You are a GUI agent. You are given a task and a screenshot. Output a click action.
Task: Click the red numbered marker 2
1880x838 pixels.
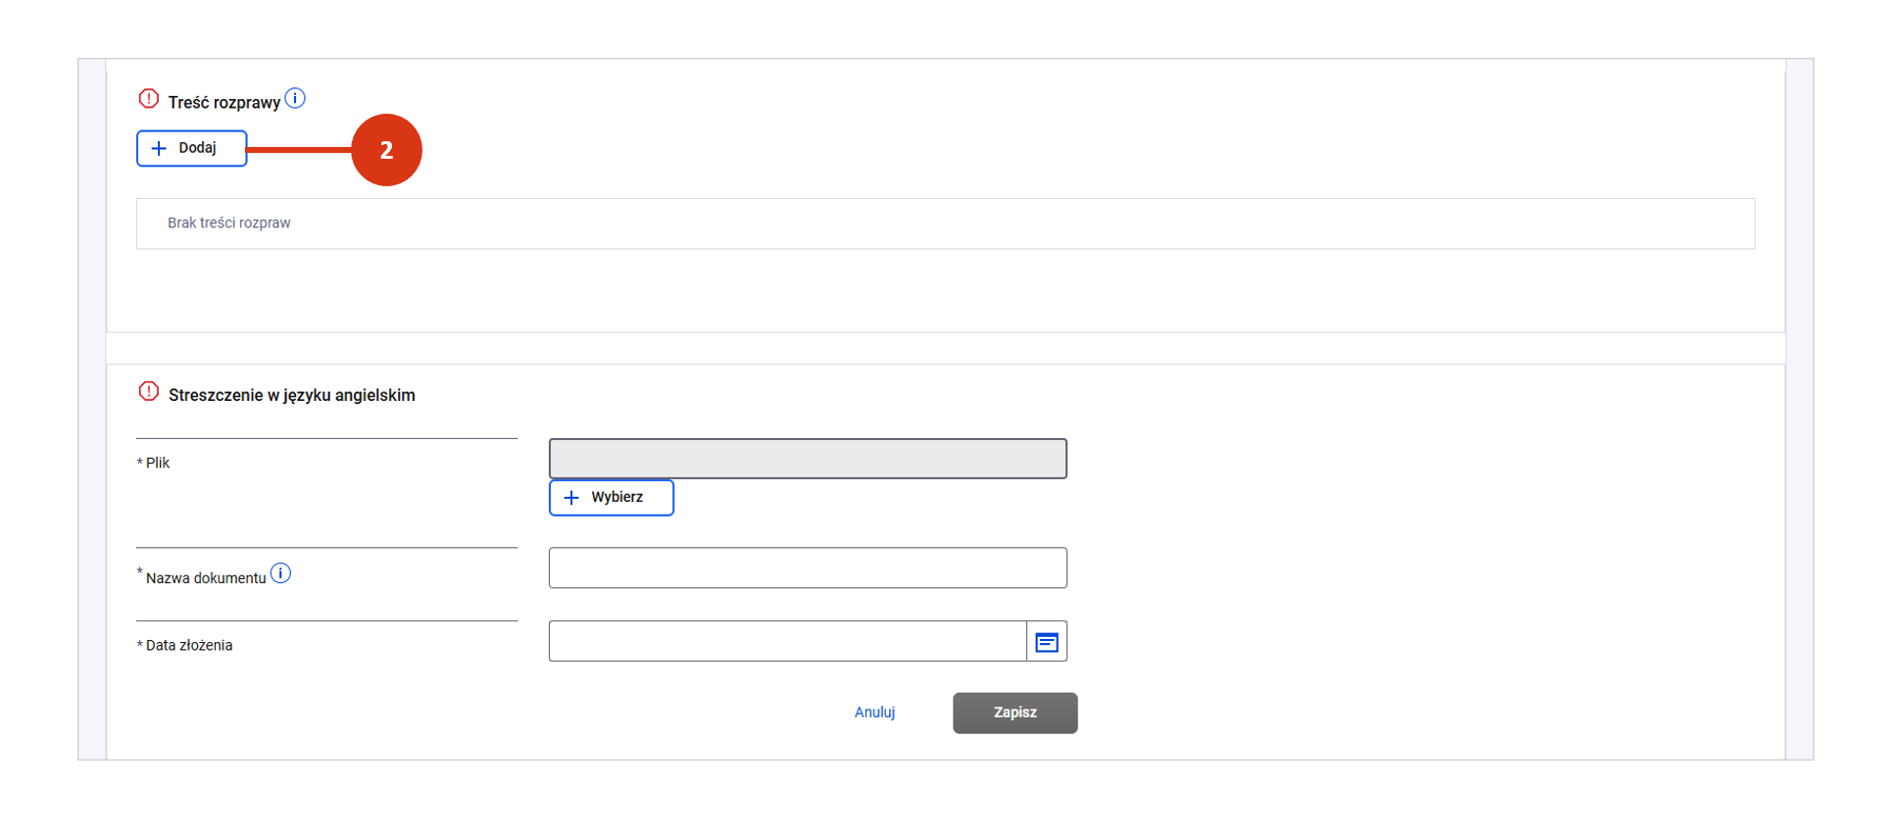pos(386,150)
